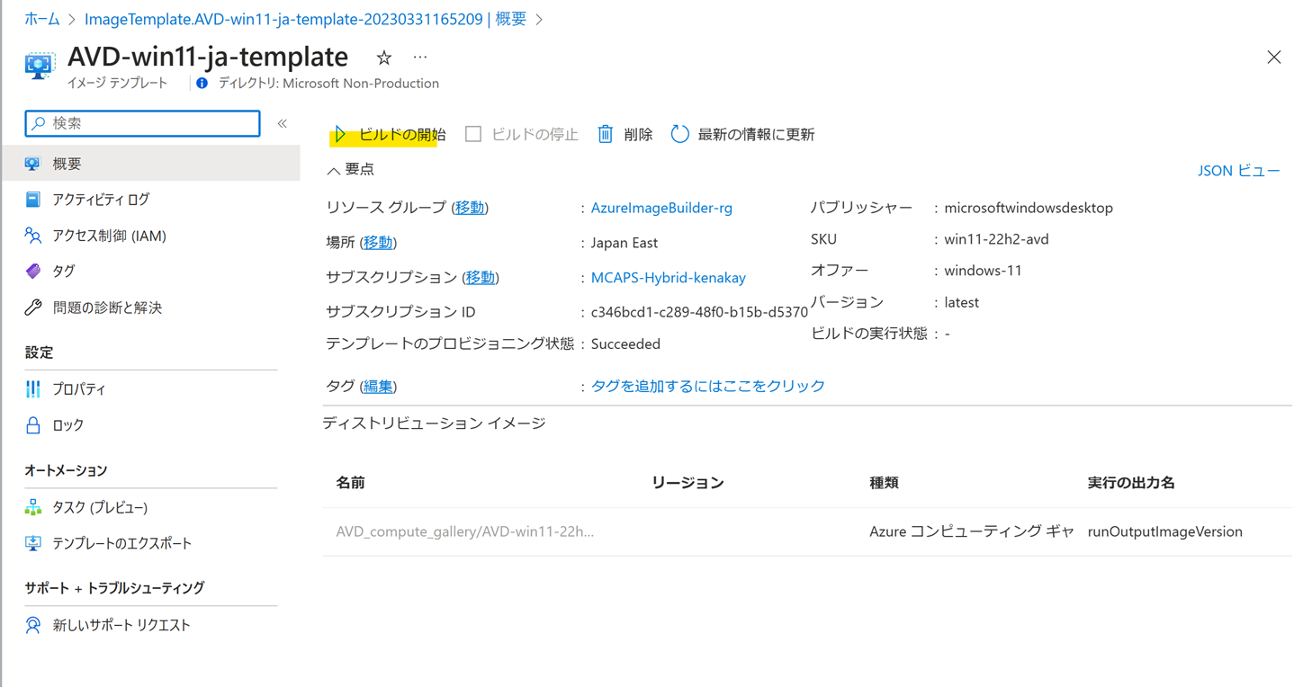Open the JSON ビュー link
The height and width of the screenshot is (687, 1303).
point(1238,171)
